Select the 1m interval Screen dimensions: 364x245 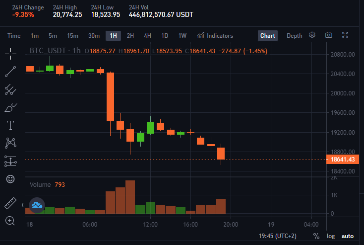(35, 36)
